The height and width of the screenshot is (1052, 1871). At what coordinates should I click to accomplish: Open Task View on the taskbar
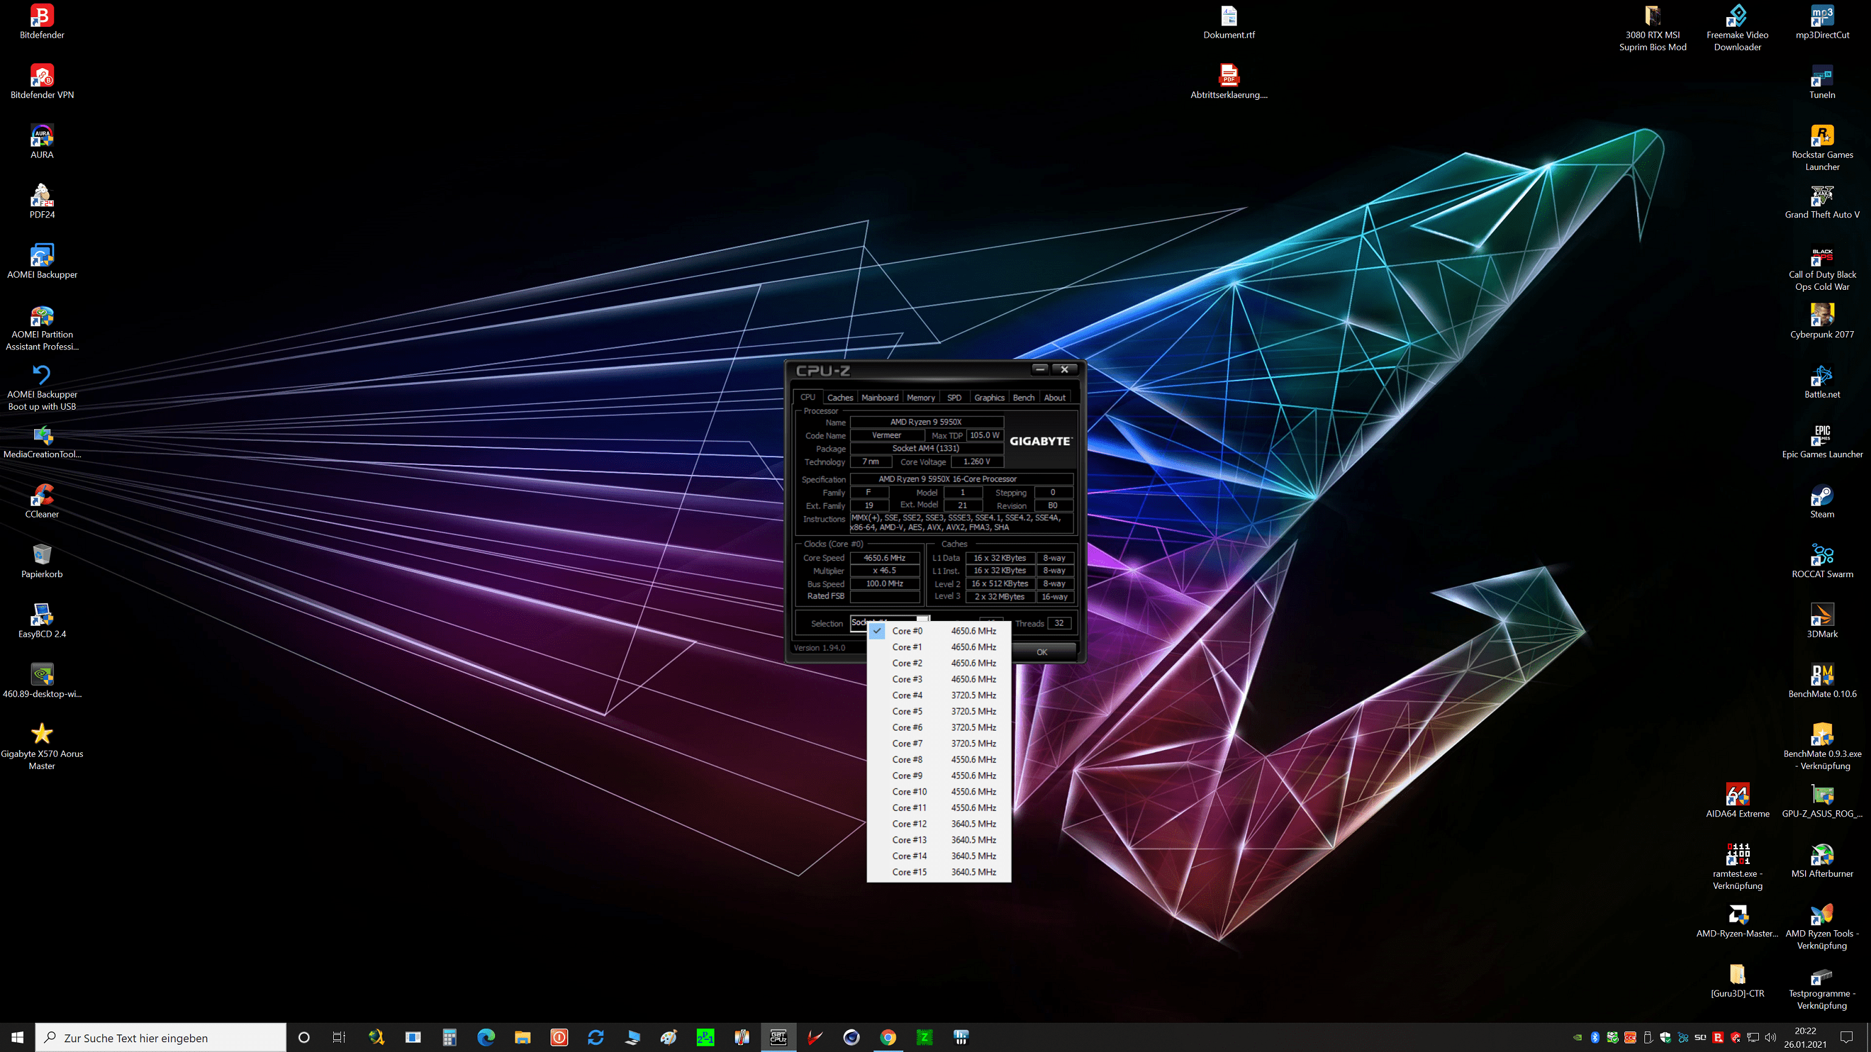(339, 1037)
